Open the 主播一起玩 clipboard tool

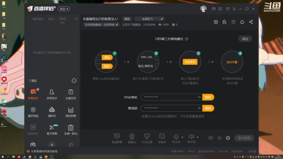(x=70, y=130)
